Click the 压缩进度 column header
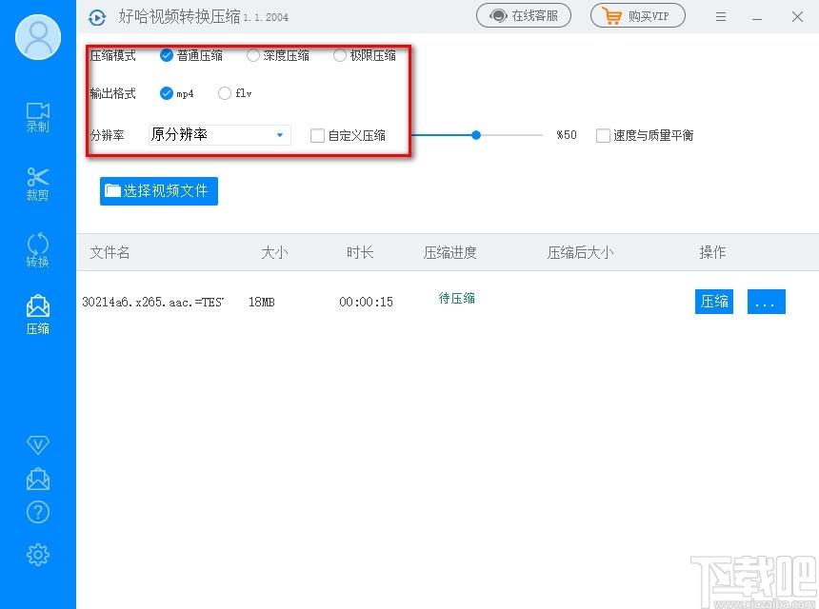 point(449,252)
